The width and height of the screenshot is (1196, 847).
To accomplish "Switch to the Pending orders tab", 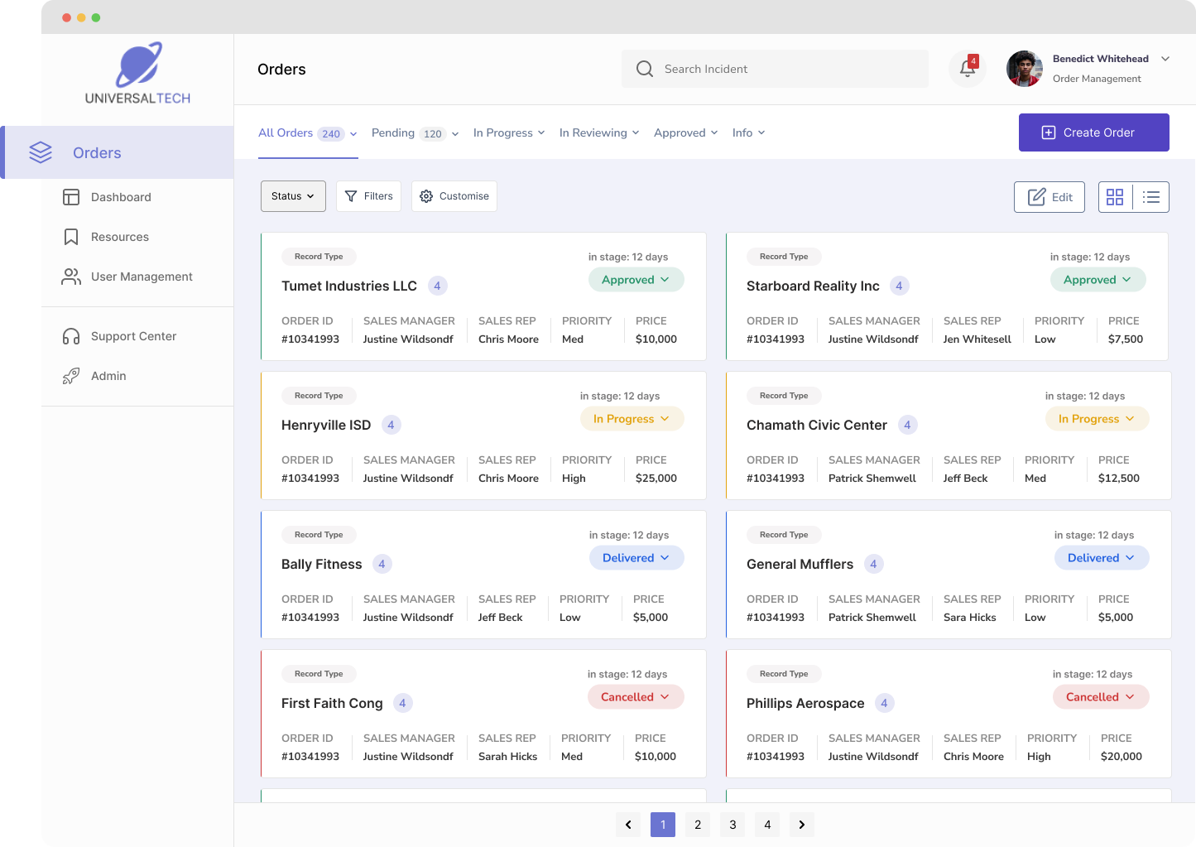I will pyautogui.click(x=393, y=132).
